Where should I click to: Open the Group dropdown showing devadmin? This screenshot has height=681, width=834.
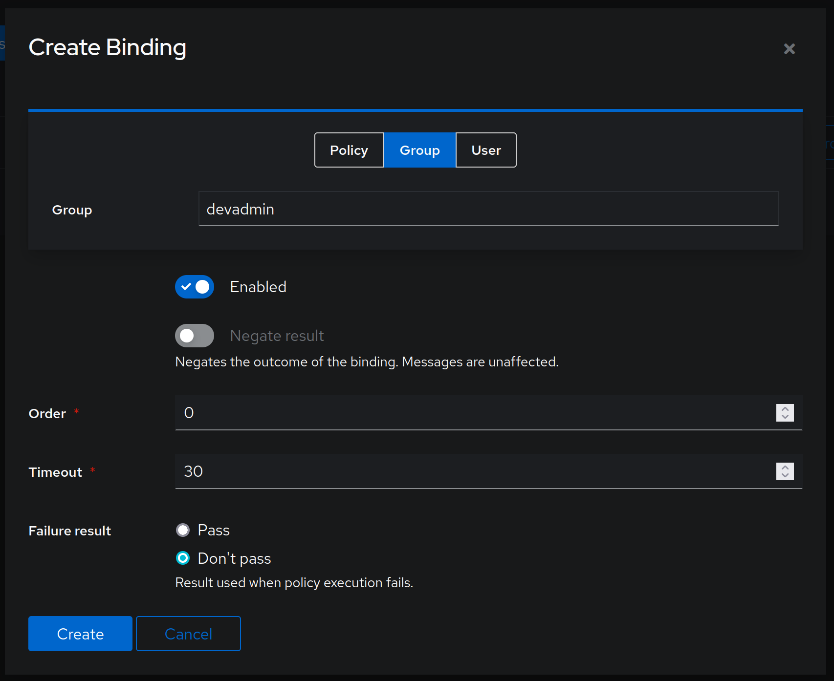pos(488,209)
